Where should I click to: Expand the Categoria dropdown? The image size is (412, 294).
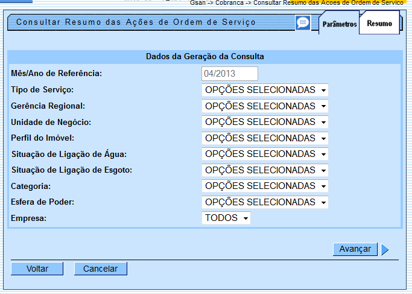tap(265, 186)
